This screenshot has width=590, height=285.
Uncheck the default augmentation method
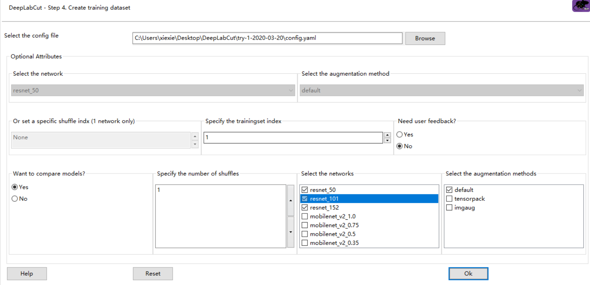pyautogui.click(x=449, y=190)
